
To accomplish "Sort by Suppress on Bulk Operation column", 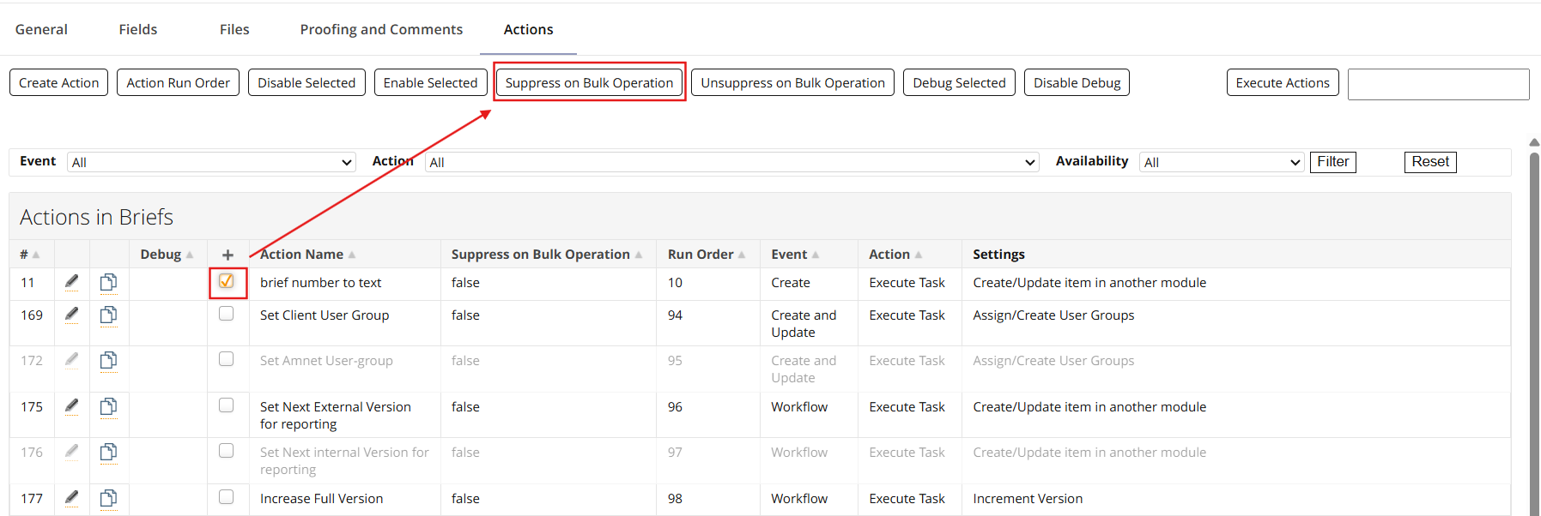I will [x=547, y=255].
